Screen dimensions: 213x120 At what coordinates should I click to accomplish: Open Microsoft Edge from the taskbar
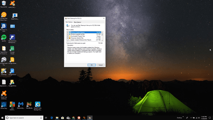52,118
